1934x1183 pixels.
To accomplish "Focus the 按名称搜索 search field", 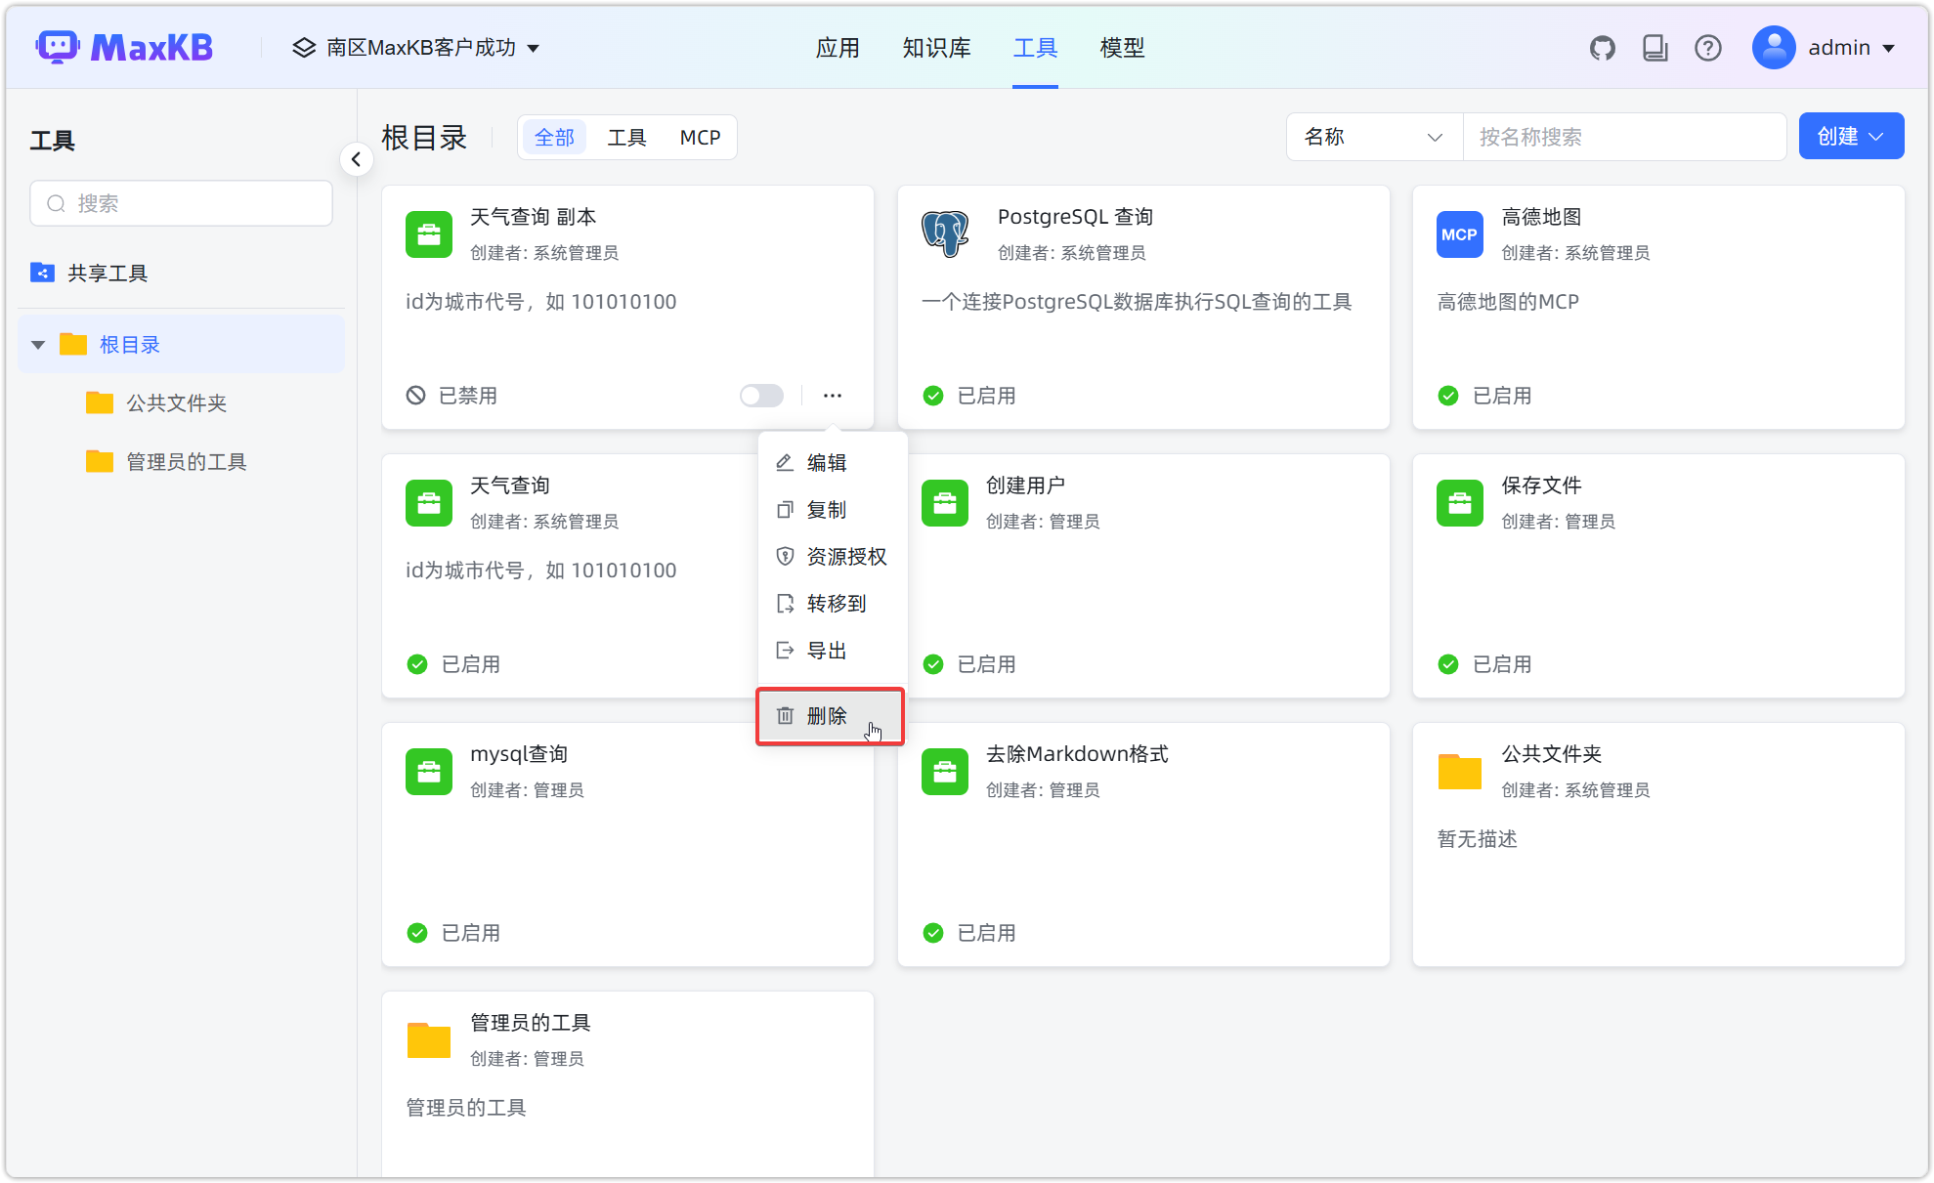I will pos(1622,137).
